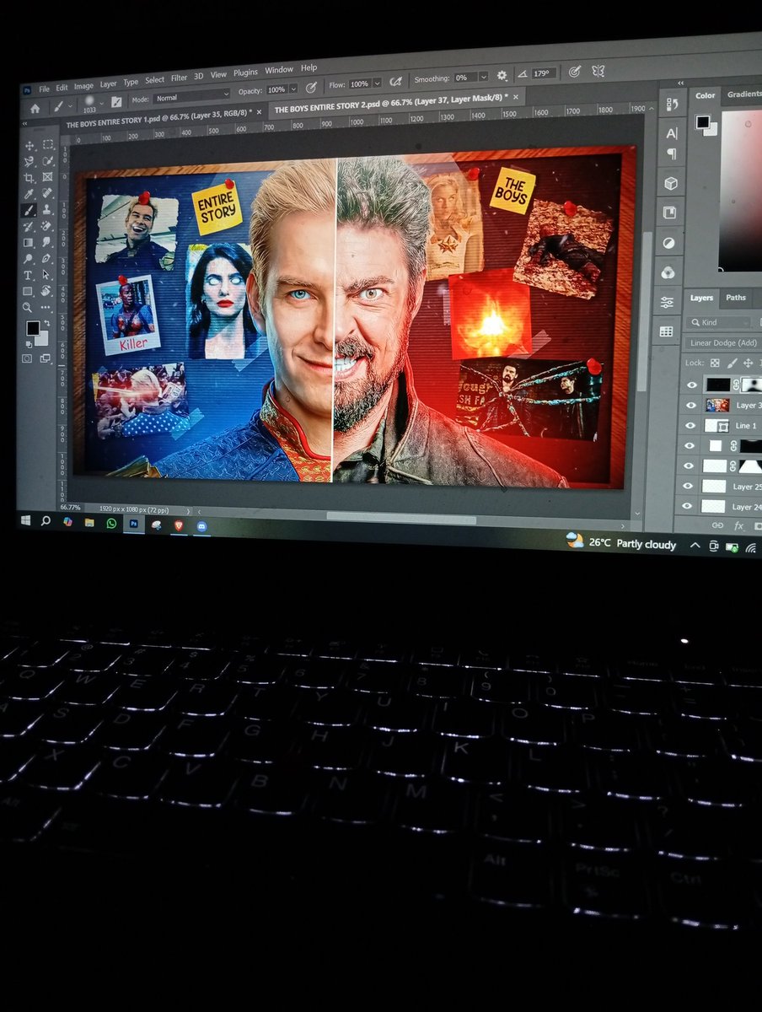Select the Eyedropper tool
Image resolution: width=762 pixels, height=1012 pixels.
29,193
